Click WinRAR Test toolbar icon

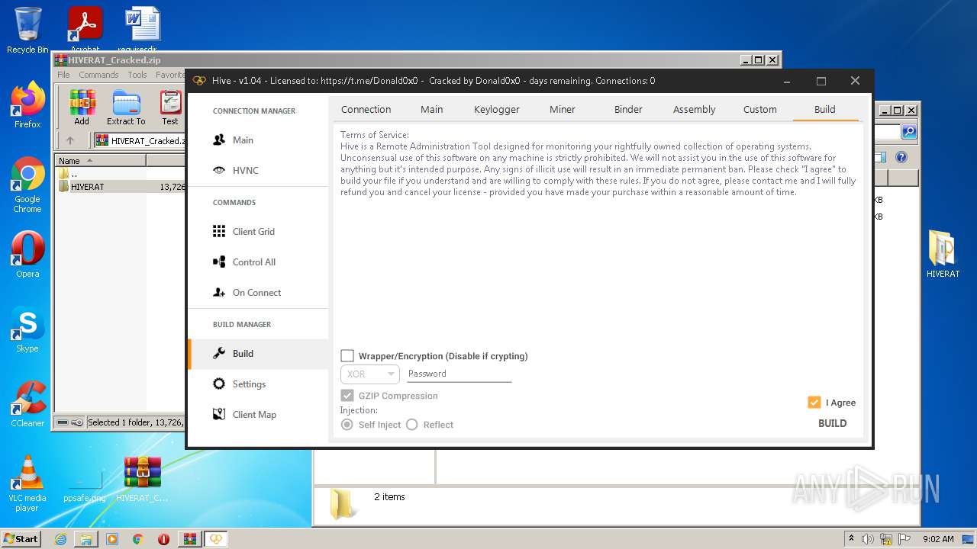point(170,108)
